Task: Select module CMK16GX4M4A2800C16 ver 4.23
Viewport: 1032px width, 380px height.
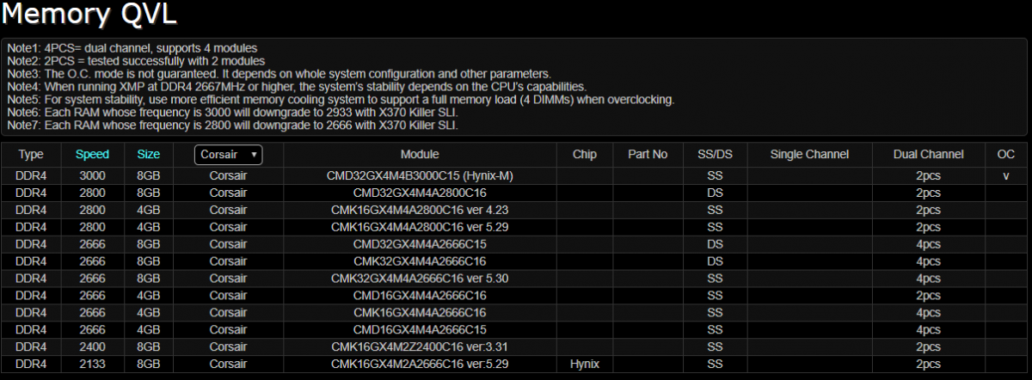Action: 420,210
